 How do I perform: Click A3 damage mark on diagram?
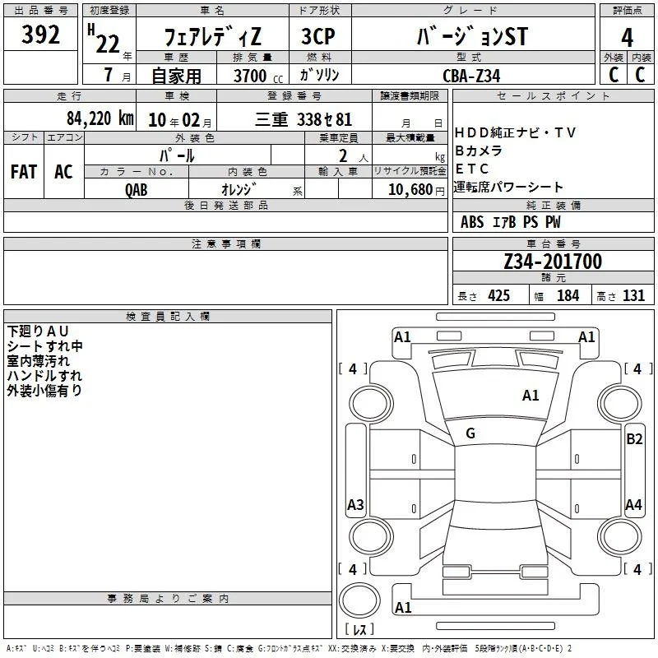[x=355, y=504]
